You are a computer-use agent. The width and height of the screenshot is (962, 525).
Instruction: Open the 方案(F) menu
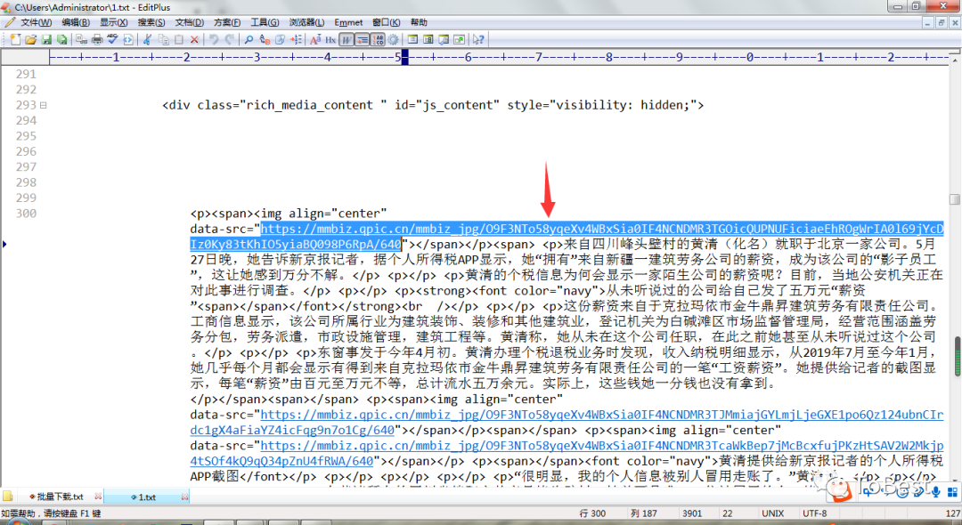226,22
